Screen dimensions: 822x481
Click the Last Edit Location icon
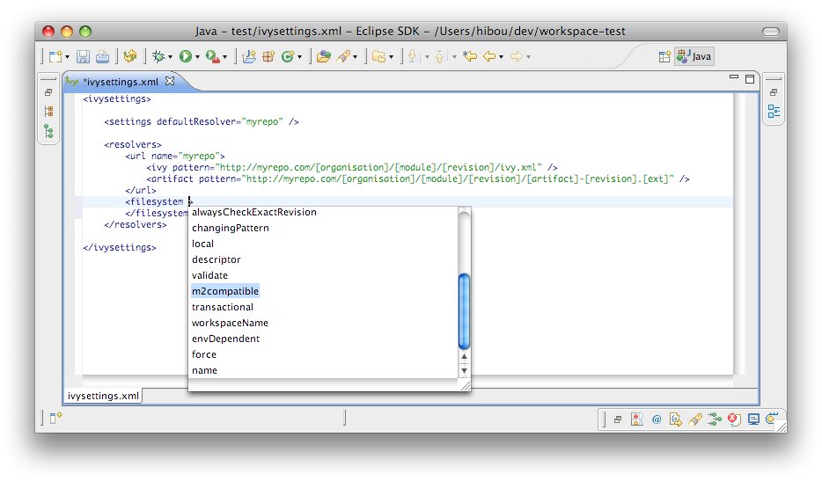pyautogui.click(x=469, y=56)
